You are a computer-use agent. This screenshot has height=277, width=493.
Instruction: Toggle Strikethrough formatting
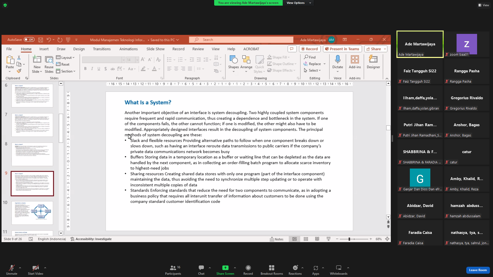coord(112,69)
